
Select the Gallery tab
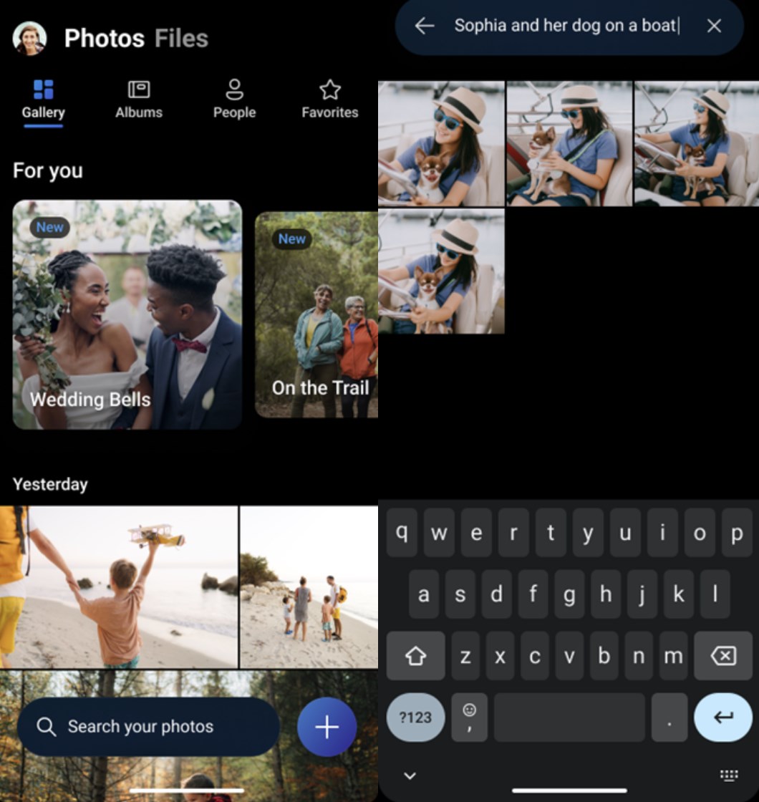pos(43,100)
